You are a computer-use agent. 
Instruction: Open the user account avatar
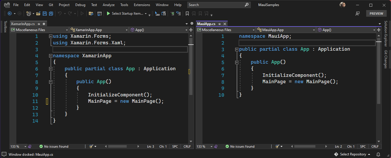(343, 5)
